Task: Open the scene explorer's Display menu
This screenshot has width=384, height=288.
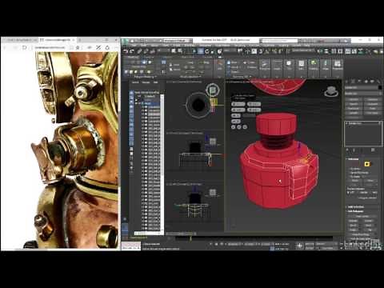Action: click(146, 82)
